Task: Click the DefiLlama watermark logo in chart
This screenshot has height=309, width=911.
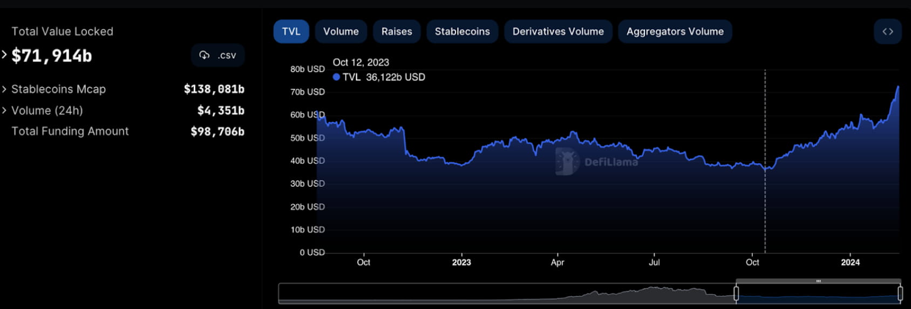Action: [567, 161]
